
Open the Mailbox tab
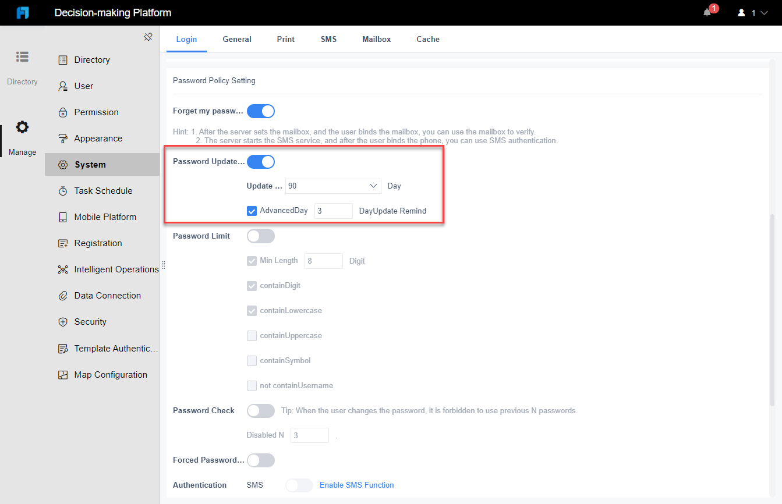coord(376,39)
